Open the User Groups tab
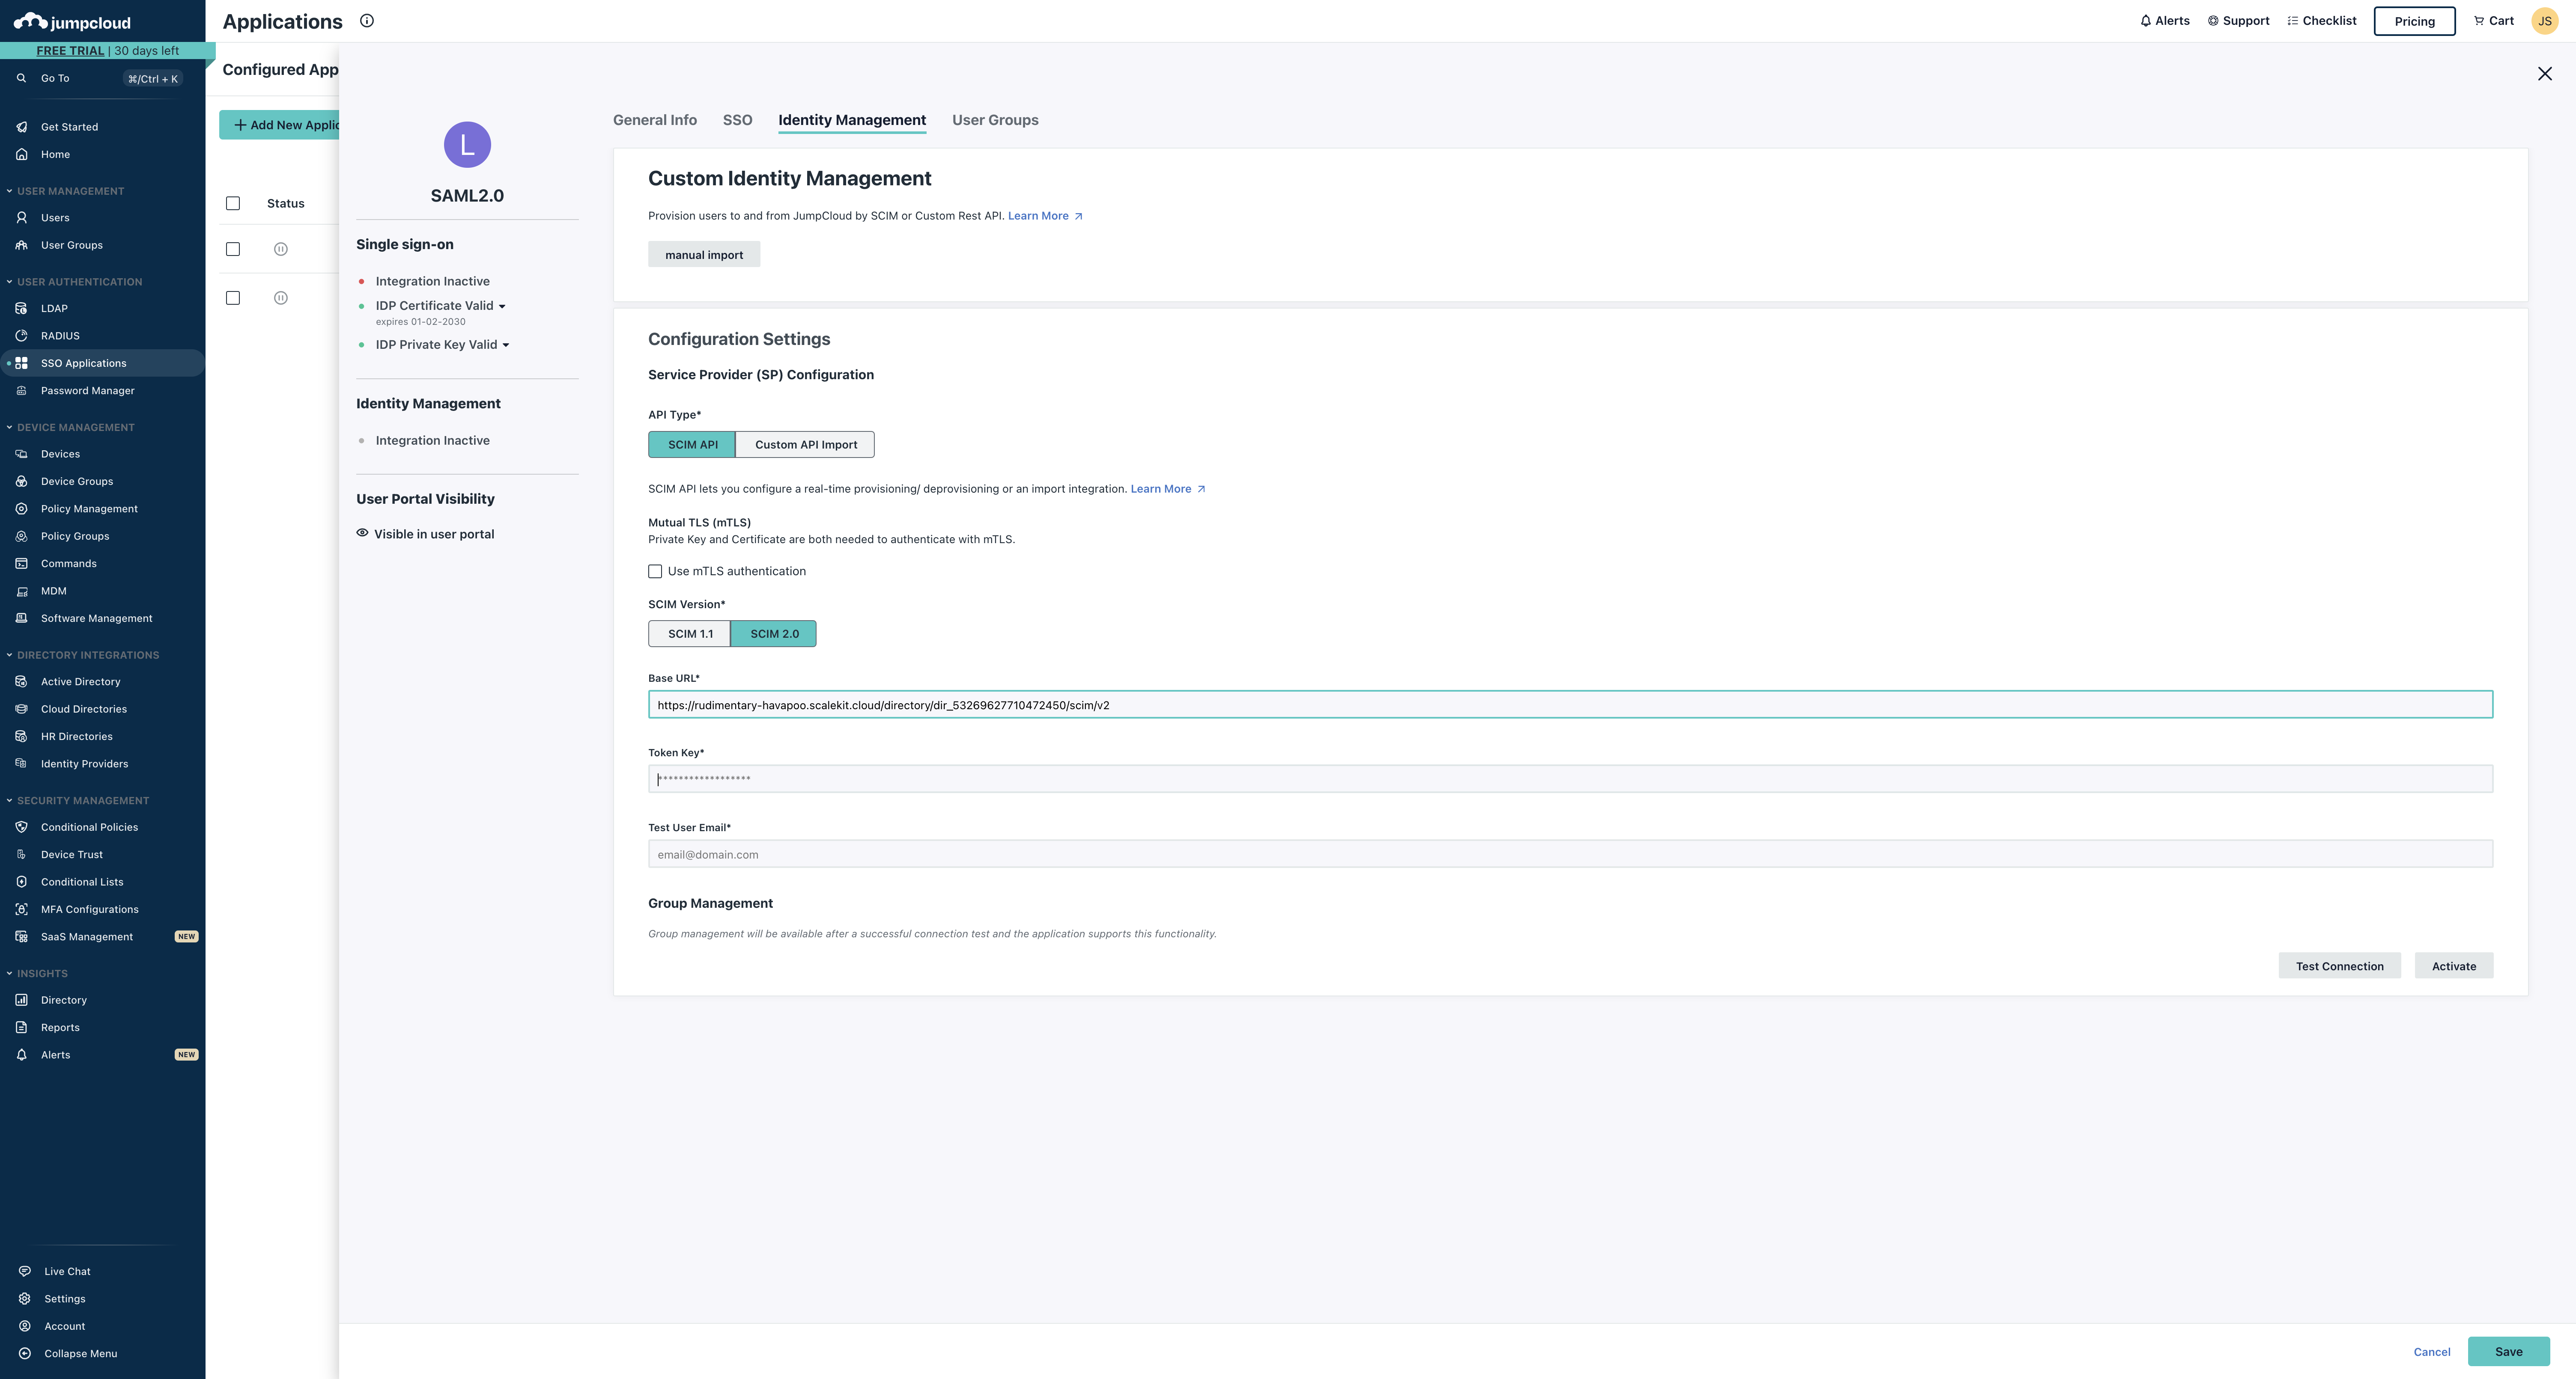The height and width of the screenshot is (1379, 2576). tap(995, 120)
